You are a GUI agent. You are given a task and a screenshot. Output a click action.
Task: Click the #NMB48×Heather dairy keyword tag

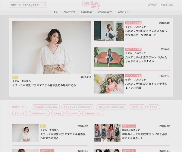(x=46, y=107)
